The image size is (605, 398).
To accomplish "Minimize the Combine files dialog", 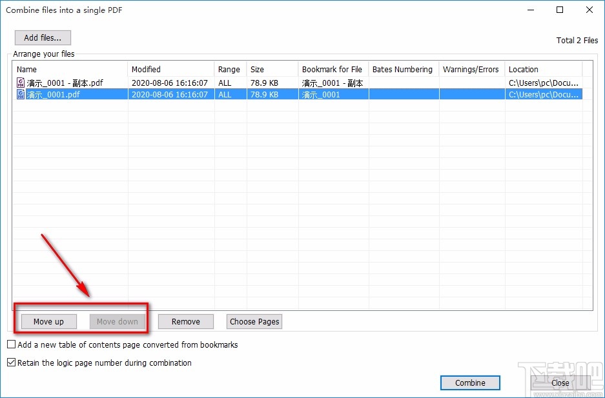I will tap(530, 10).
